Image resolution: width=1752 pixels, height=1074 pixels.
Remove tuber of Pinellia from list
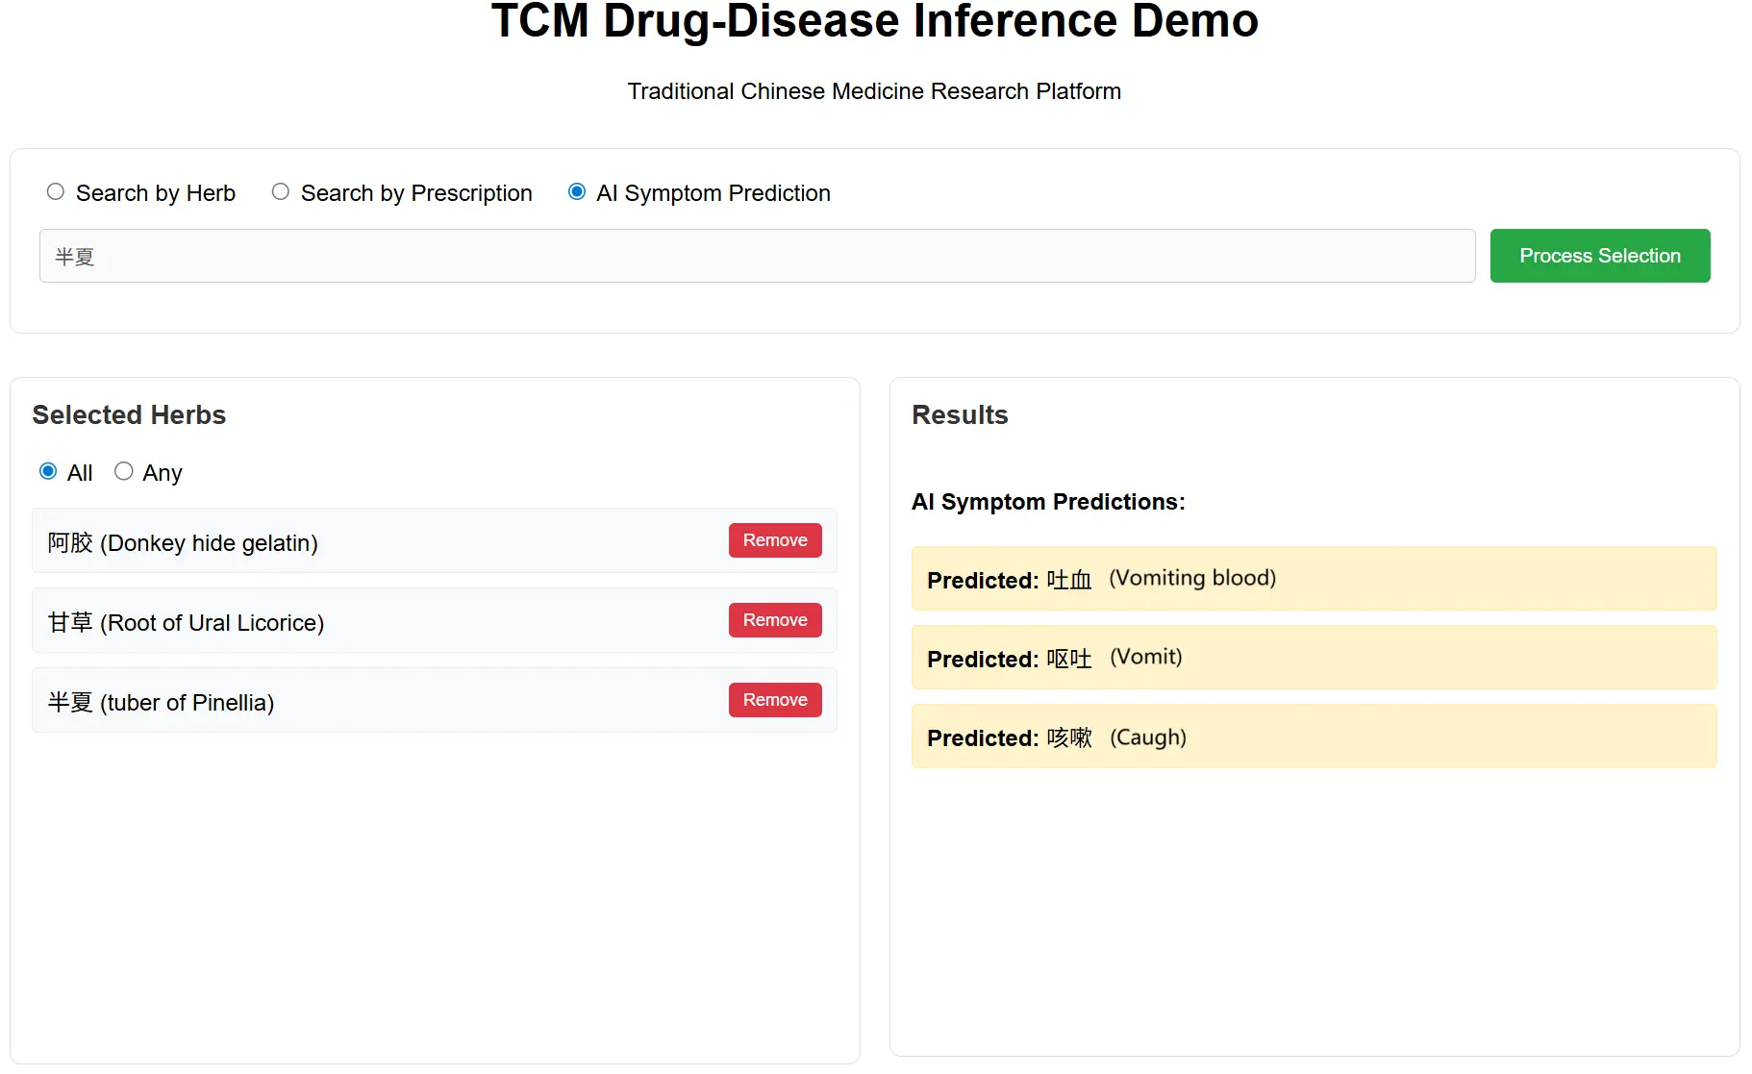pyautogui.click(x=774, y=700)
